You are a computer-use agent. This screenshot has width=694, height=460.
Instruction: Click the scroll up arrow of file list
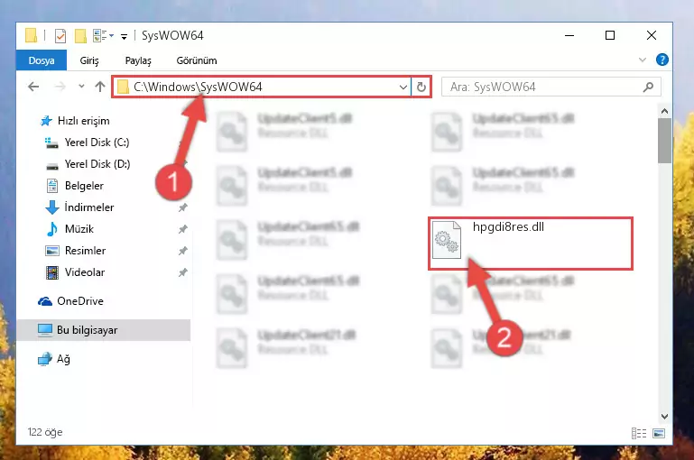click(664, 111)
